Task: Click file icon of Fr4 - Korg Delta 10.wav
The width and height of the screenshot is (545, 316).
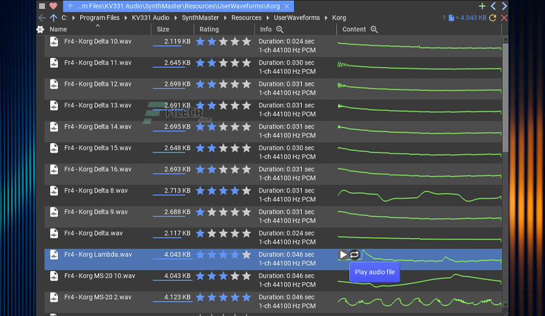Action: (54, 42)
